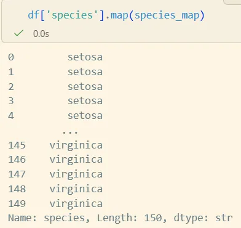Image resolution: width=241 pixels, height=228 pixels.
Task: Select the 'virginica' value in row 149
Action: click(x=76, y=204)
